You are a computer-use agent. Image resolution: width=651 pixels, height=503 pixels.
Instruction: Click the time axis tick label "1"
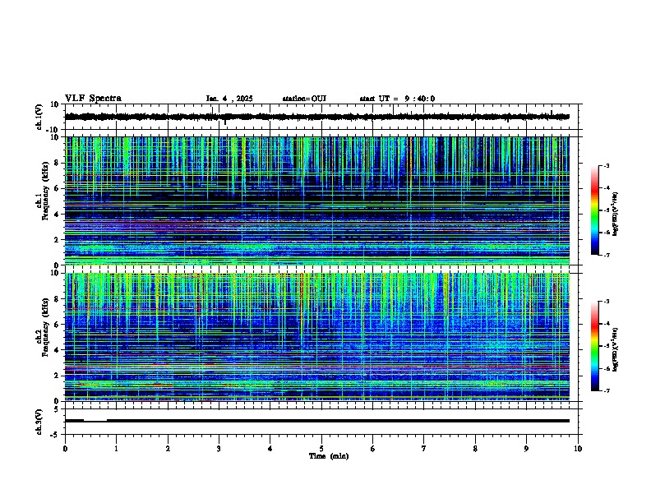pyautogui.click(x=117, y=449)
